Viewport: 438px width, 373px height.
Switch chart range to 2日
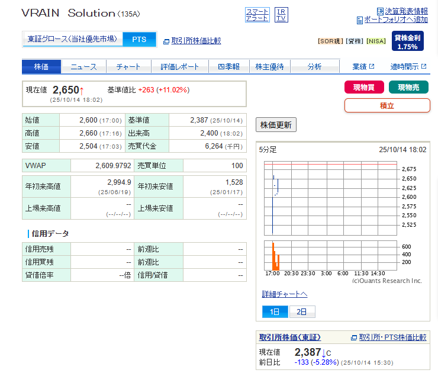click(x=302, y=311)
